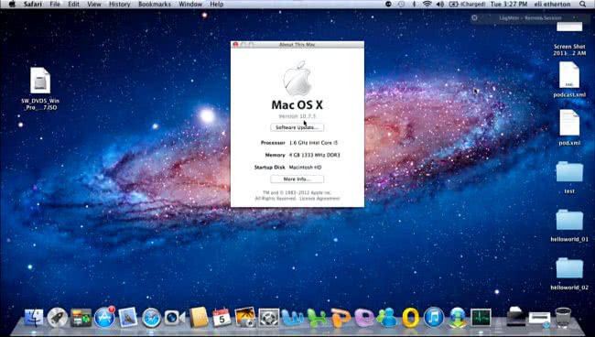The width and height of the screenshot is (595, 337).
Task: Launch iPhoto from the dock
Action: [x=245, y=317]
